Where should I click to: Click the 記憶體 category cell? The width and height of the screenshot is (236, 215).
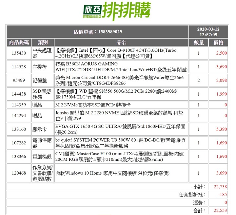[x=43, y=80]
